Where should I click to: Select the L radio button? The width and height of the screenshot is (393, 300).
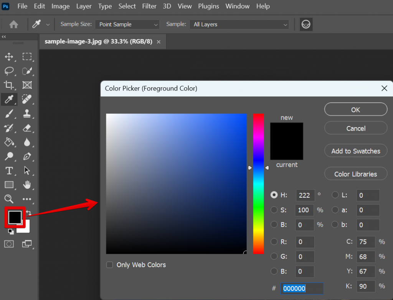click(335, 195)
